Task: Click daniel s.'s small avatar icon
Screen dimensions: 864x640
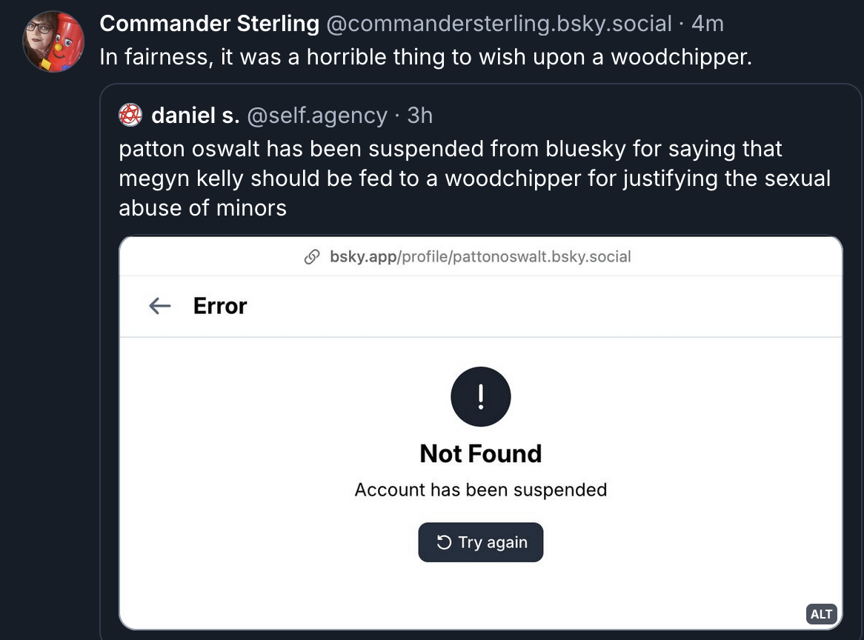Action: pos(130,115)
